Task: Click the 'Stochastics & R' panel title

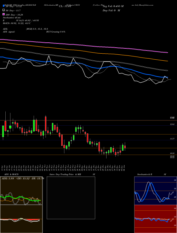Action: pos(144,174)
